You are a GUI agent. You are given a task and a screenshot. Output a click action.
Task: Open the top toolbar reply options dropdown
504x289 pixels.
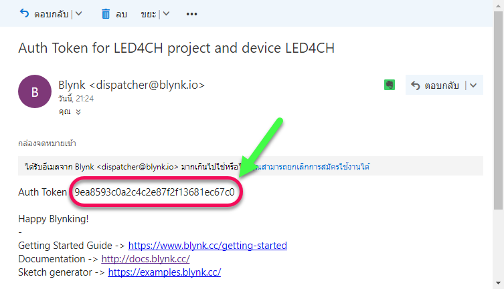pyautogui.click(x=79, y=14)
